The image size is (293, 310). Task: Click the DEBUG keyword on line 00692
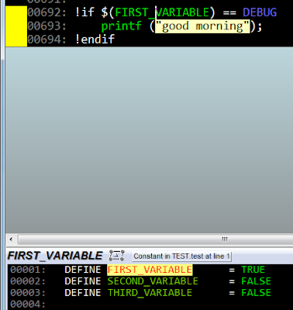coord(260,12)
